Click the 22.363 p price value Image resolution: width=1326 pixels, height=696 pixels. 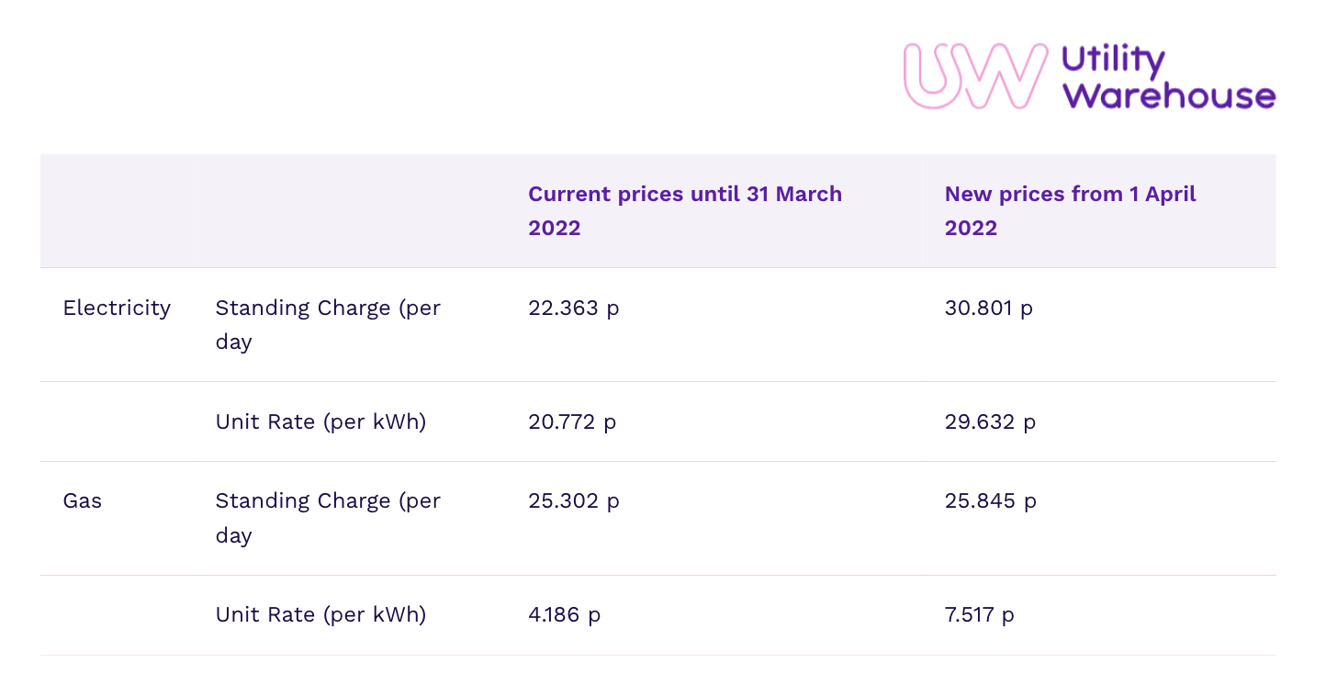(x=573, y=308)
